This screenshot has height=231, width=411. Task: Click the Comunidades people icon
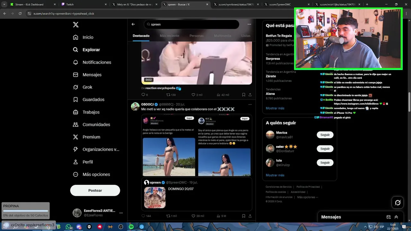tap(75, 124)
